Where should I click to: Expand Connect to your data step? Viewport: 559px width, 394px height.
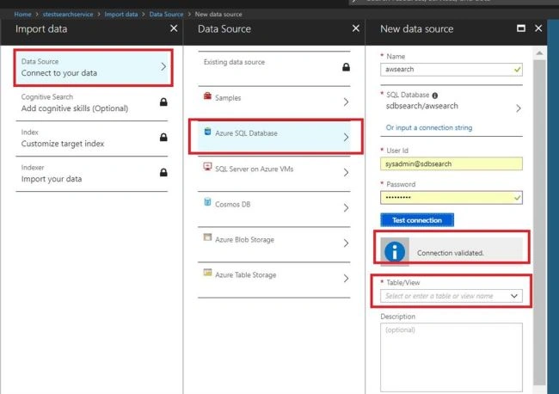[94, 67]
